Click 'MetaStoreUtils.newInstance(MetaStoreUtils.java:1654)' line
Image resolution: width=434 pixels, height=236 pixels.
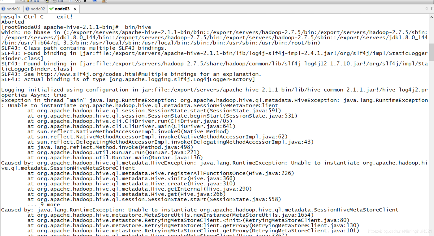coord(170,215)
